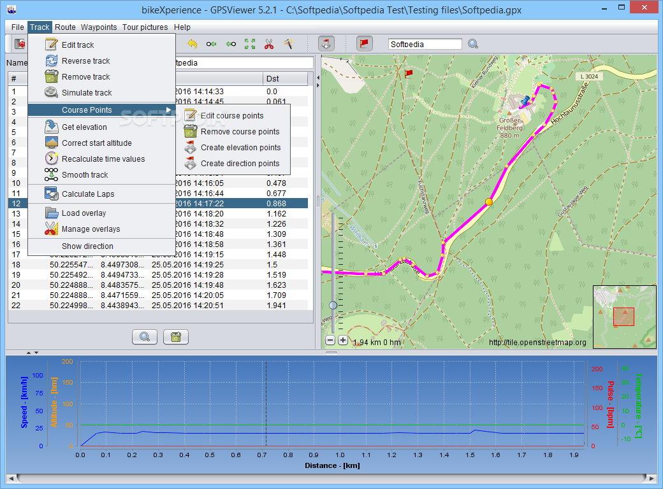Click the Create direction points flag icon

point(190,163)
